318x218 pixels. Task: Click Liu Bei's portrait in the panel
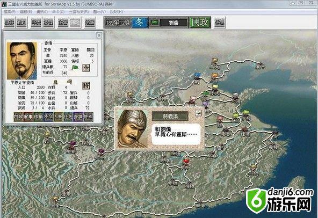pyautogui.click(x=22, y=61)
